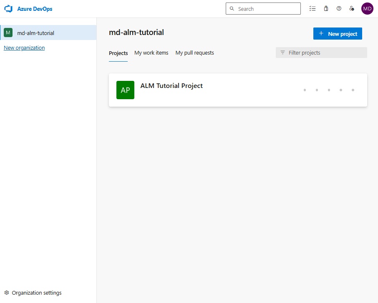Follow the New organization link

point(24,48)
